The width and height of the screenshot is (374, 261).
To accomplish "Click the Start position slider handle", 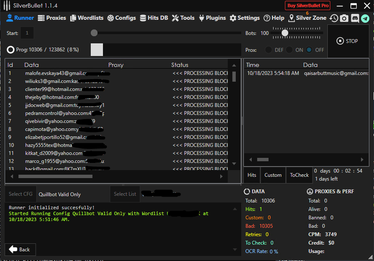I will (x=94, y=33).
